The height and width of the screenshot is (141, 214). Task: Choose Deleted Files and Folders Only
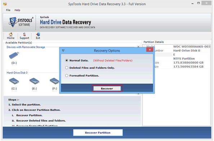pos(67,68)
